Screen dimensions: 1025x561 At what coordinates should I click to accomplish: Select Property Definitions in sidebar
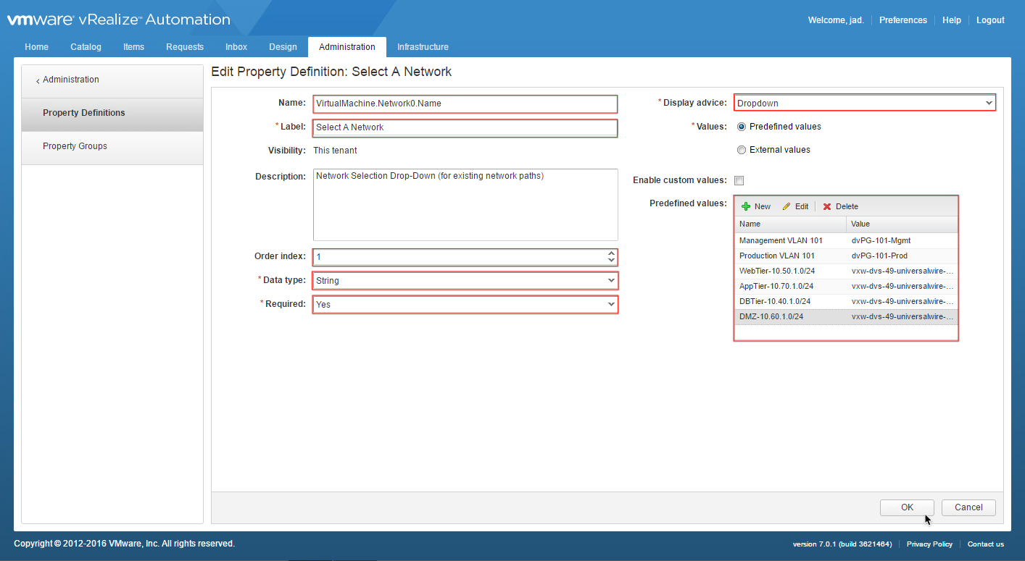(112, 114)
